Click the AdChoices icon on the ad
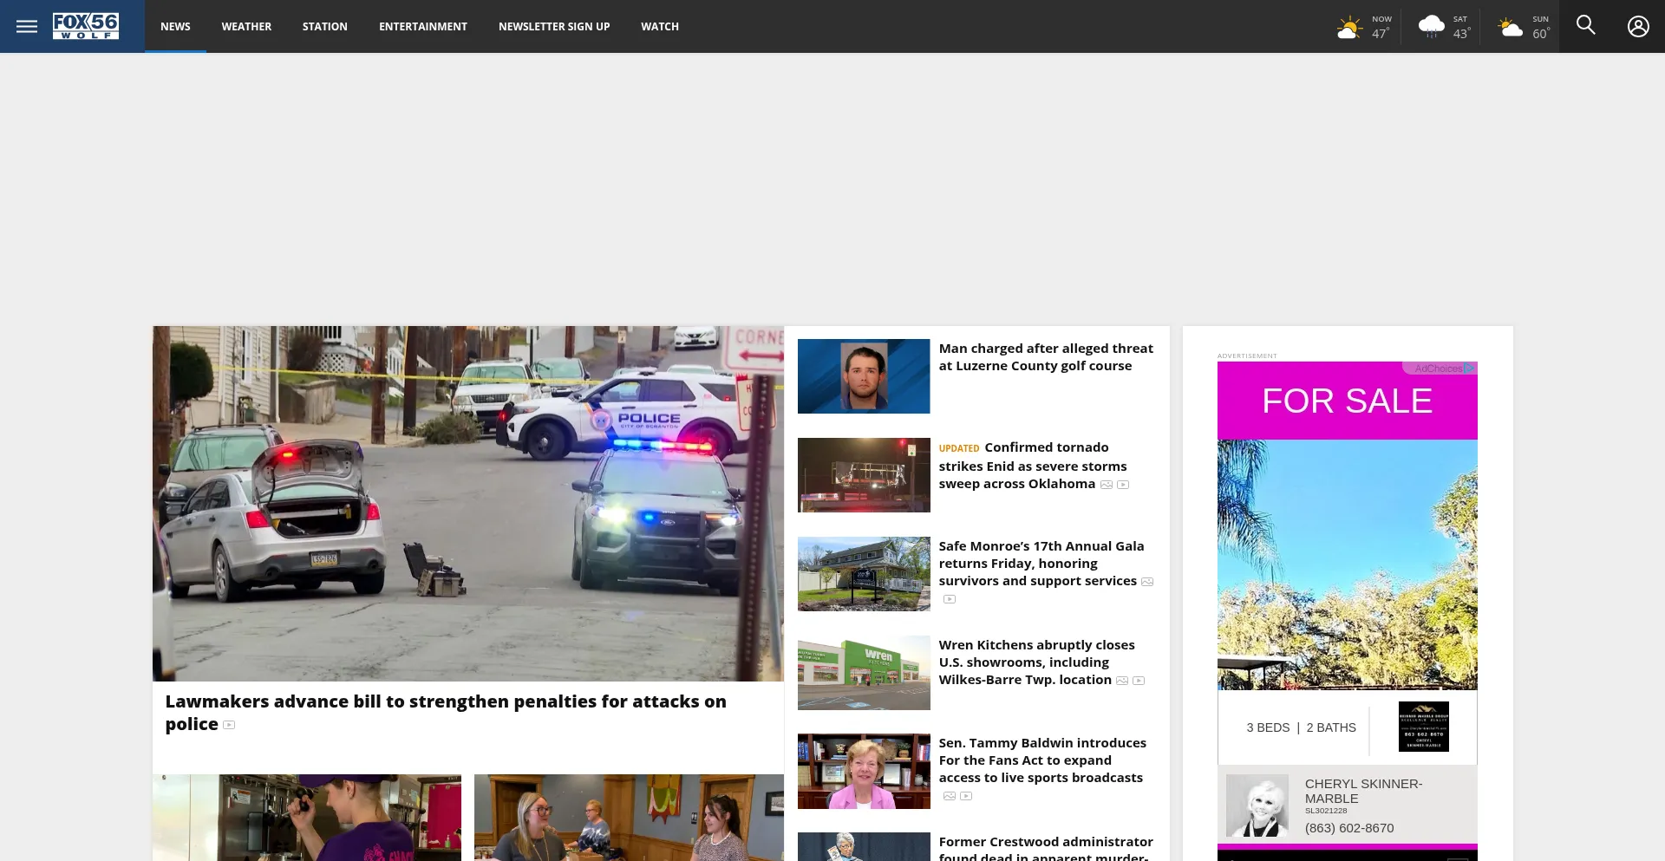1665x861 pixels. tap(1470, 369)
